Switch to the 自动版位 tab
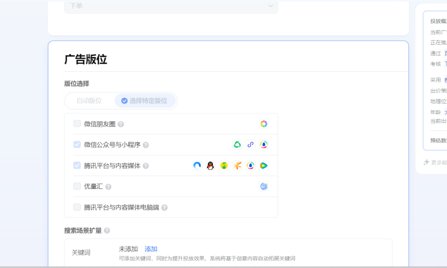The width and height of the screenshot is (447, 268). point(89,101)
